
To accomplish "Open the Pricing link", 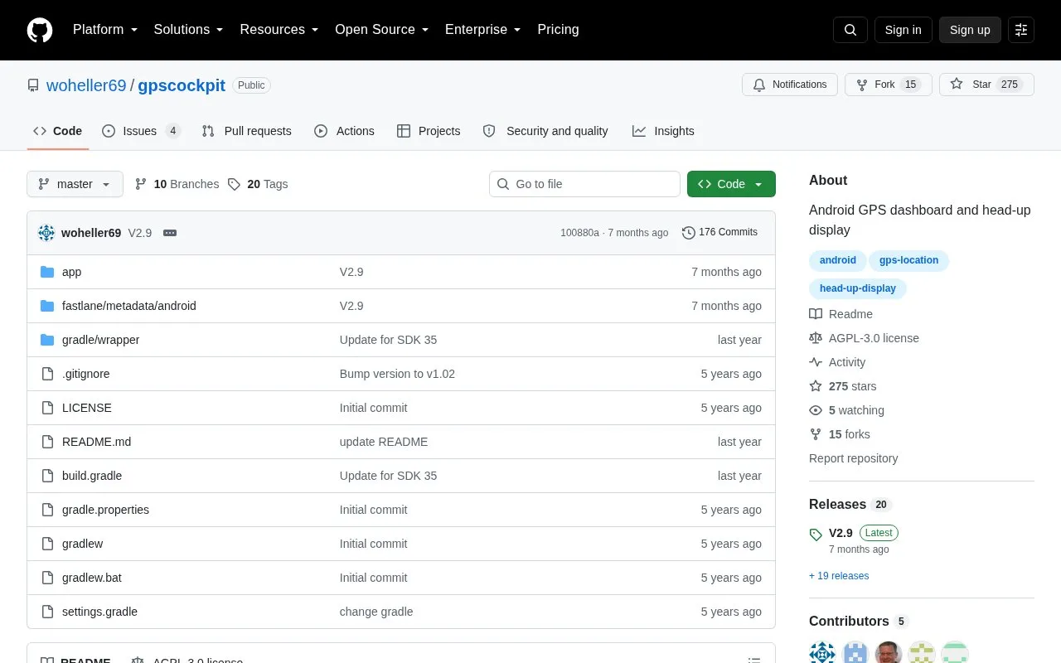I will (x=558, y=30).
